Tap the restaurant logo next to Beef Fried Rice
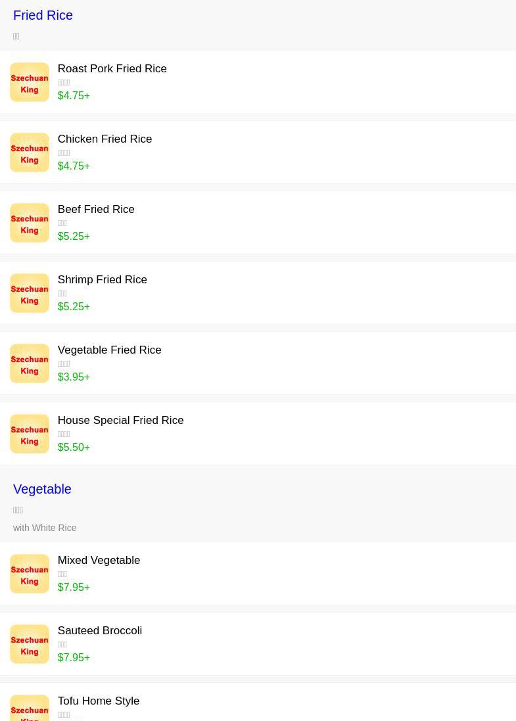Screen dimensions: 516x721 point(30,223)
